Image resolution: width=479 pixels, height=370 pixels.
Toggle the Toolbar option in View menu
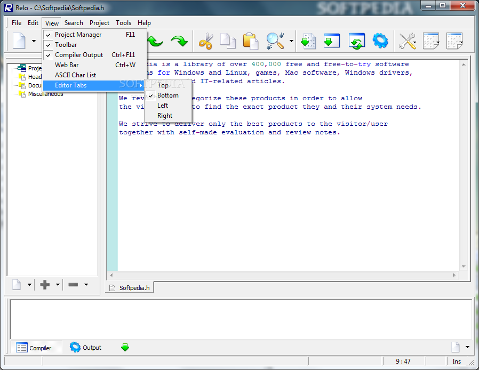pos(95,45)
